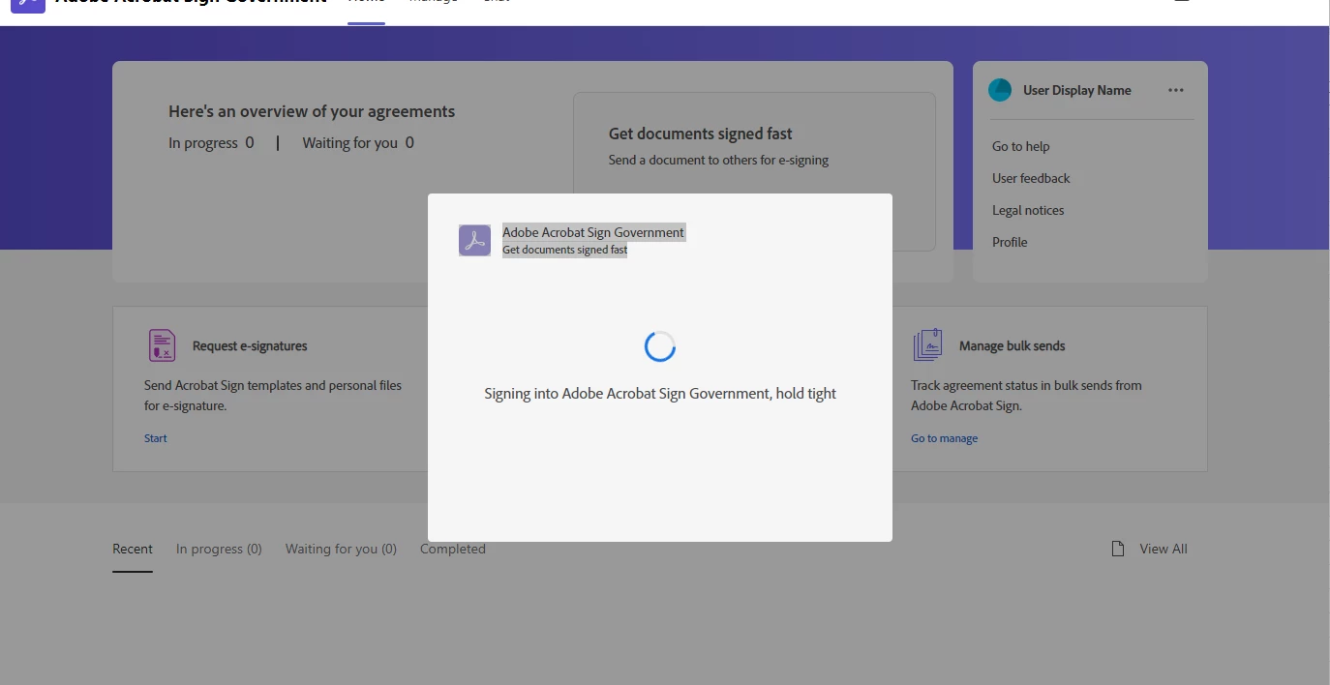Click the Track agreement status description text
1330x685 pixels.
pyautogui.click(x=1026, y=396)
